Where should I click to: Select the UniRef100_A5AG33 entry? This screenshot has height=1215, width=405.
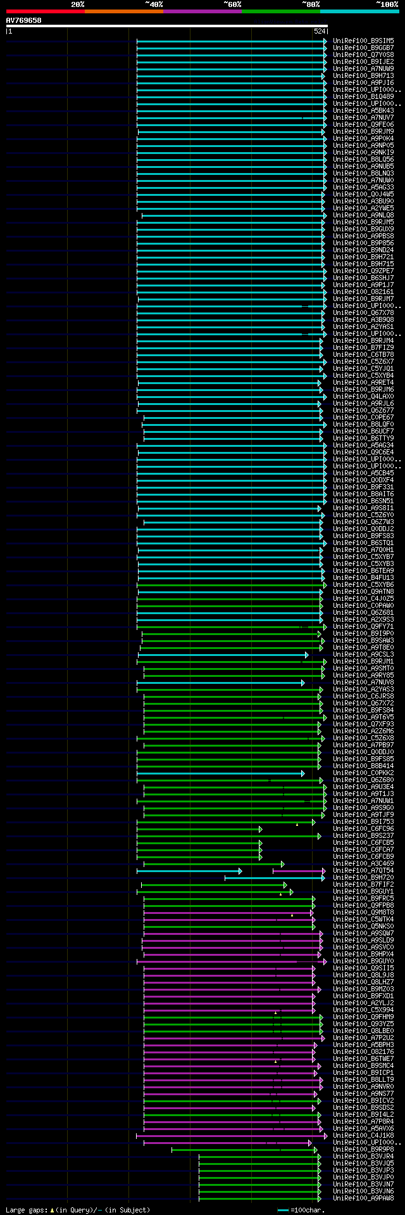click(363, 187)
